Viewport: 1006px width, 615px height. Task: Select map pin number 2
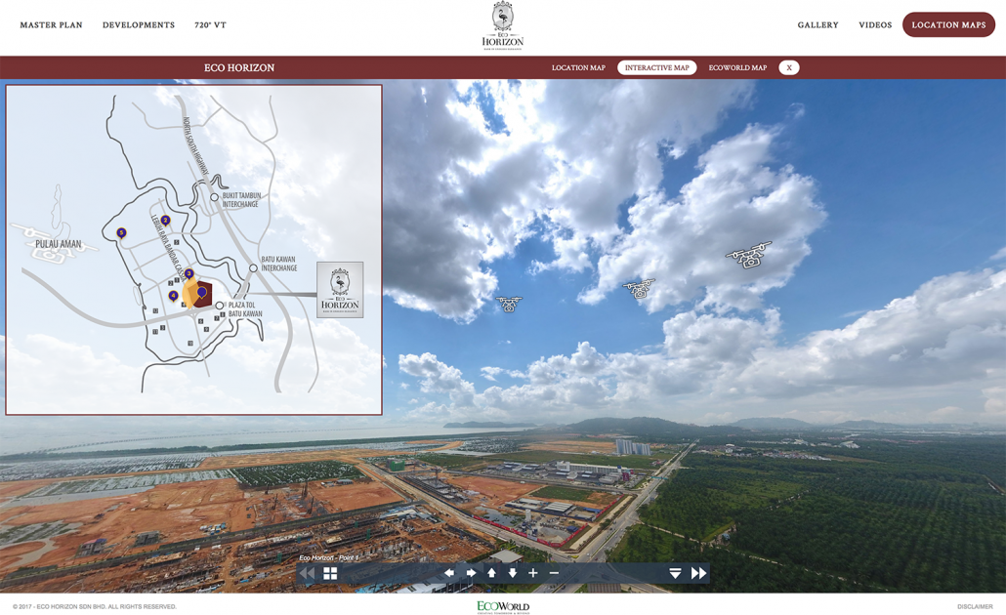(165, 221)
